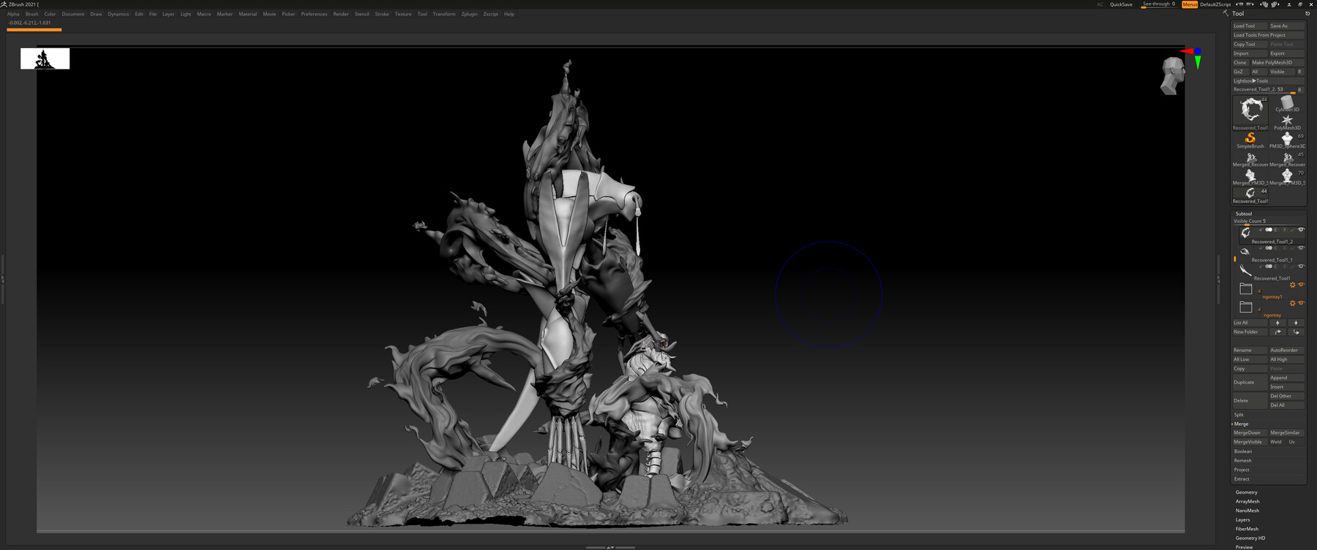Click the move-to-bottom curved arrow button

1296,332
